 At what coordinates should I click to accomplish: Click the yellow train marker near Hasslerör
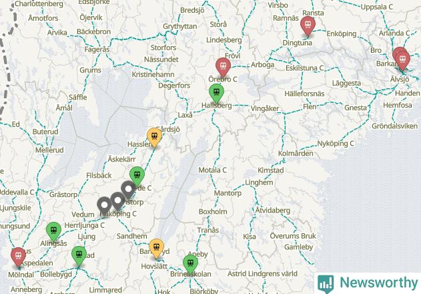click(154, 138)
